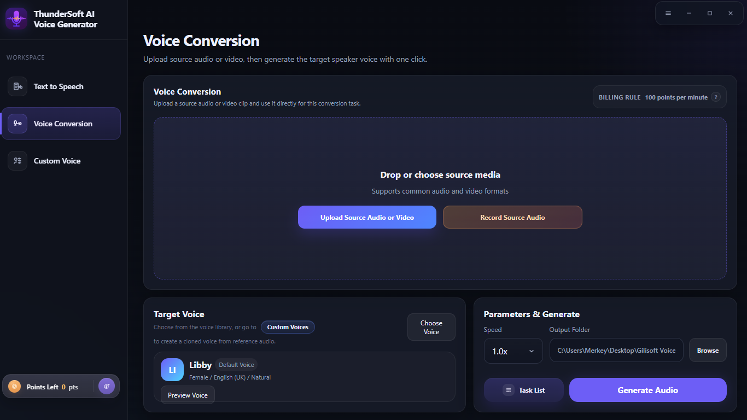This screenshot has width=747, height=420.
Task: Click the orange points coin icon
Action: (15, 387)
